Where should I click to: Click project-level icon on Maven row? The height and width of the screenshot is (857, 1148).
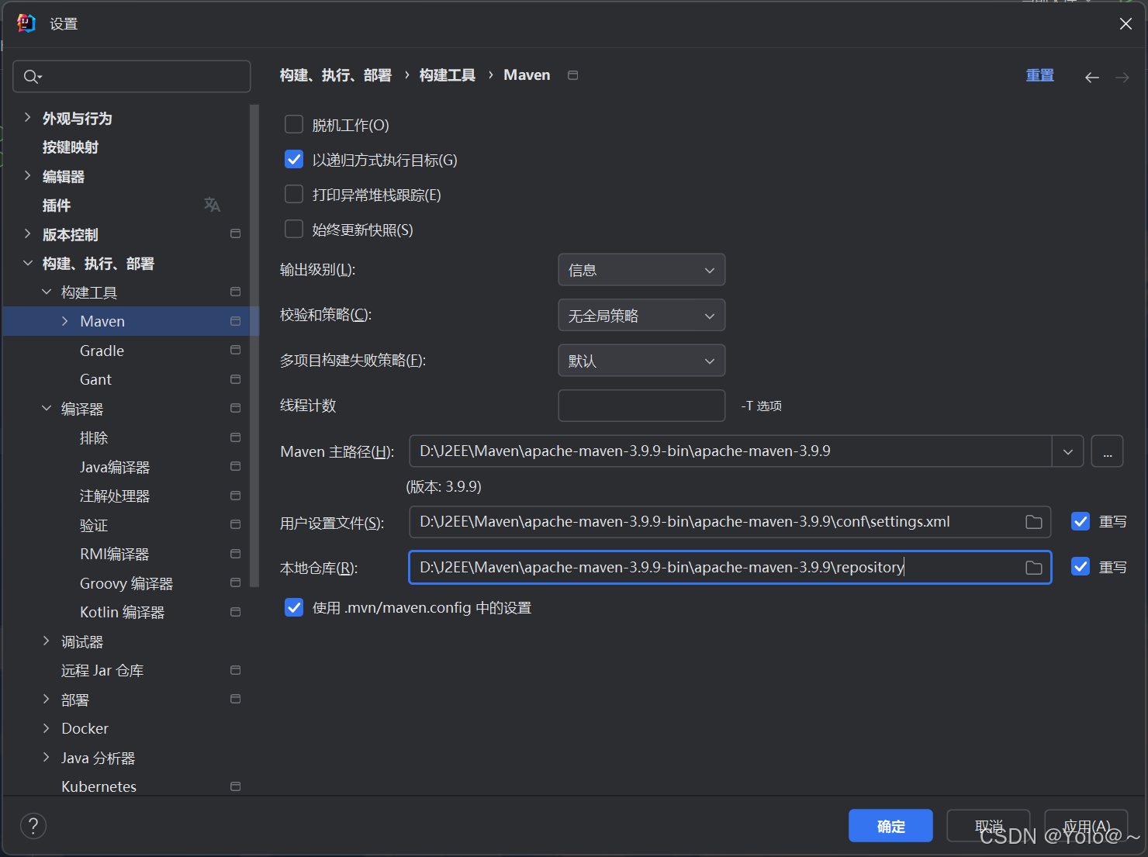pyautogui.click(x=236, y=321)
